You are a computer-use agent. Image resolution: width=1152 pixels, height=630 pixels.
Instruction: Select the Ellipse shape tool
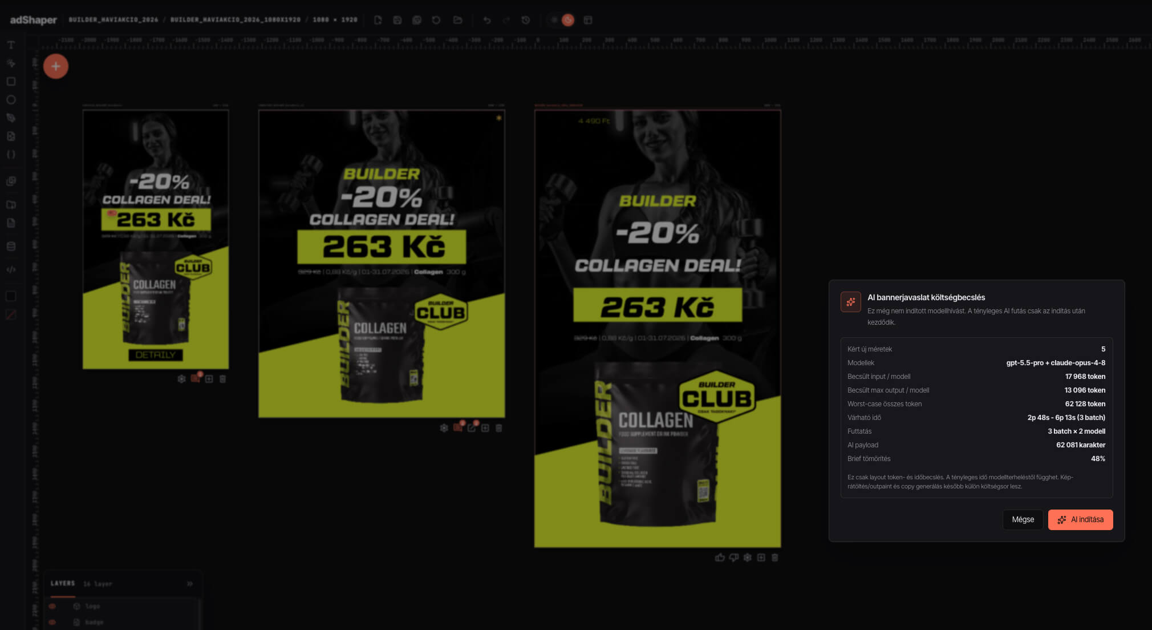[11, 100]
